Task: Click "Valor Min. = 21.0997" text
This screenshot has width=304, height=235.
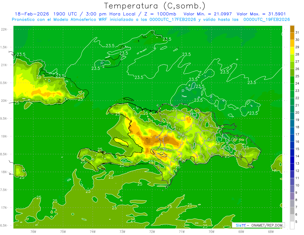Action: point(207,14)
